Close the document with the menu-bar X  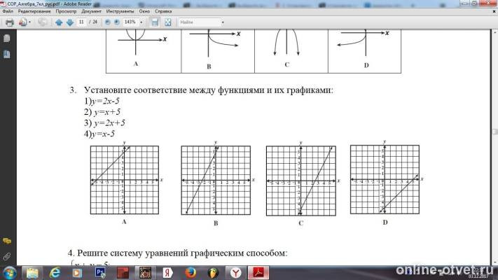click(494, 11)
